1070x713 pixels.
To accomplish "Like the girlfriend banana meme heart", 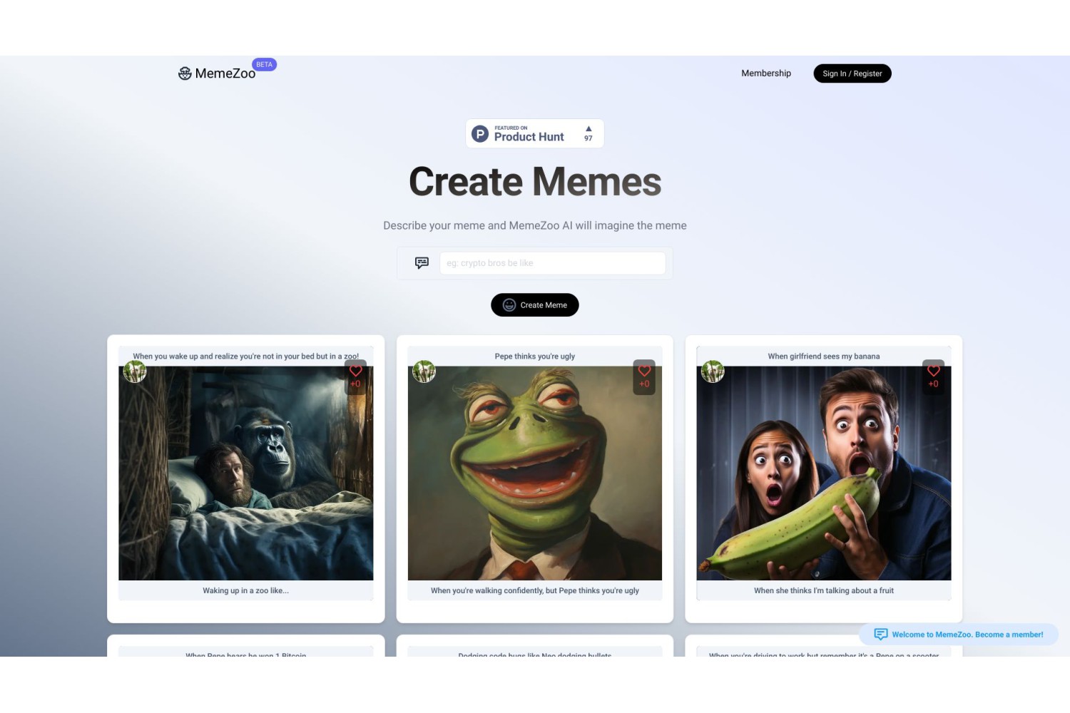I will click(x=933, y=371).
